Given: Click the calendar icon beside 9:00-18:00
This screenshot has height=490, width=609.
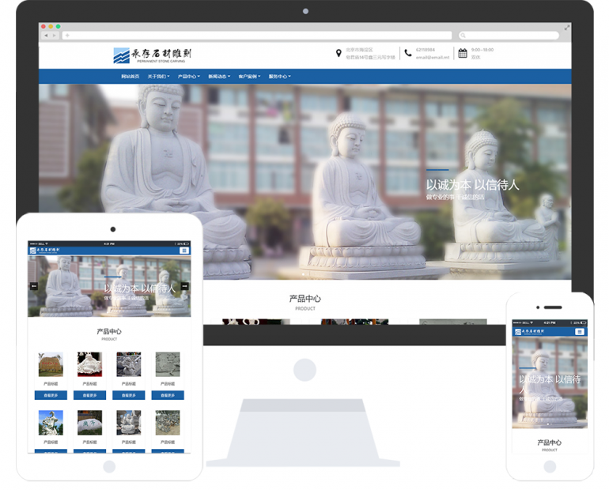Looking at the screenshot, I should (x=463, y=53).
